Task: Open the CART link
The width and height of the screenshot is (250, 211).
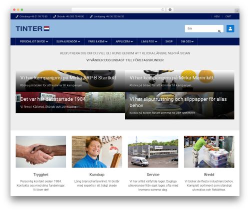Action: click(x=228, y=16)
